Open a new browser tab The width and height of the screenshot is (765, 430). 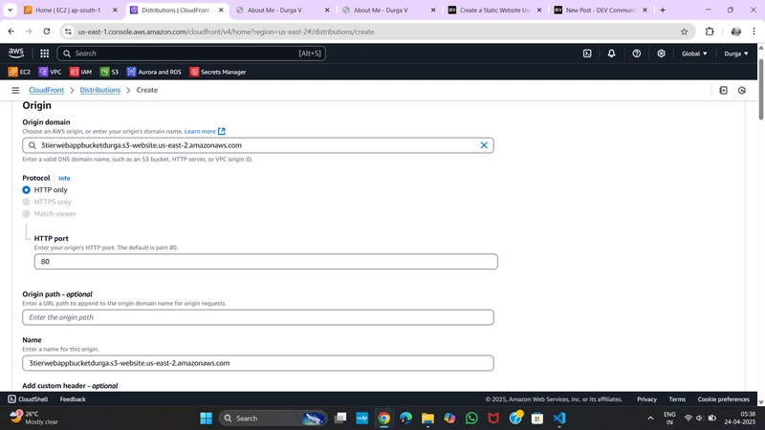click(x=663, y=10)
